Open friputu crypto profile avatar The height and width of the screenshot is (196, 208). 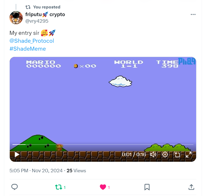(16, 18)
